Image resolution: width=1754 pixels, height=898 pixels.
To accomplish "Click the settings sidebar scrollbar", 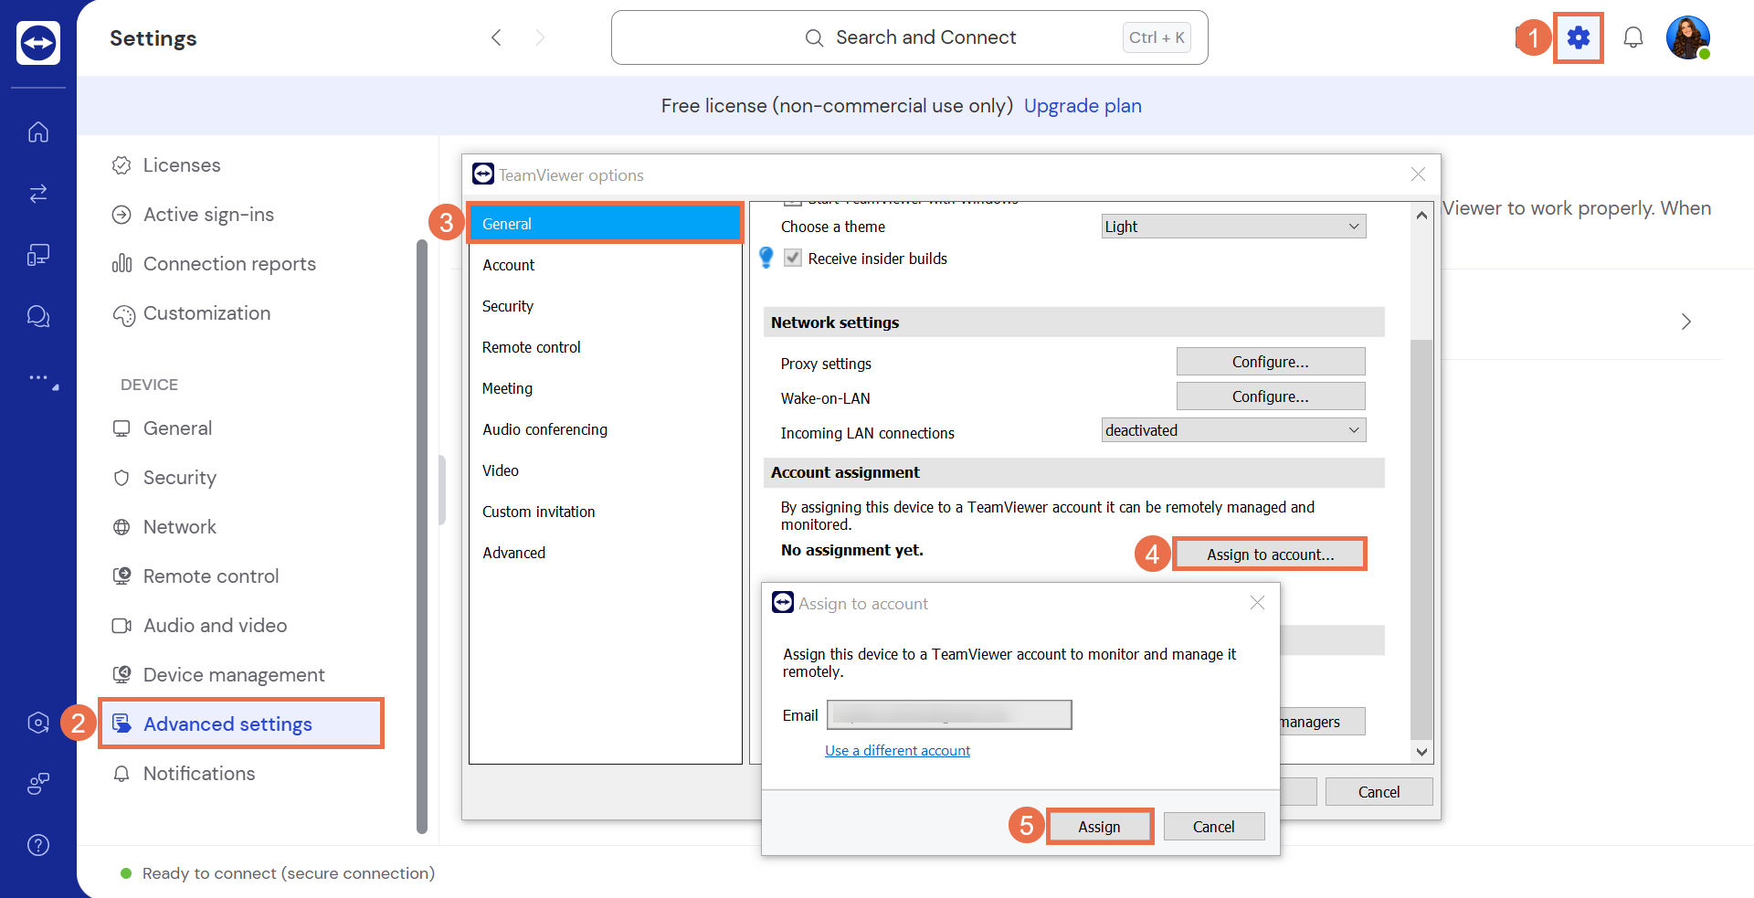I will [422, 537].
